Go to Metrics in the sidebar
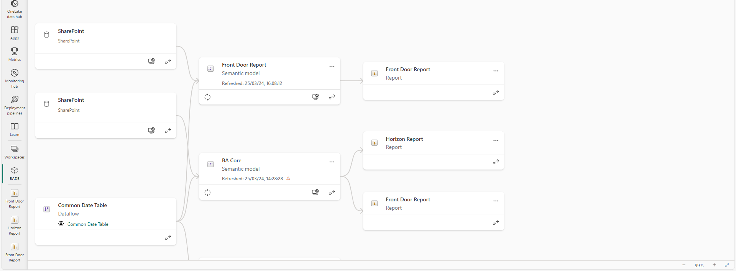The height and width of the screenshot is (271, 736). point(15,54)
